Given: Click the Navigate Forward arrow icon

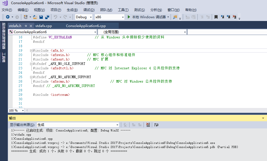Looking at the screenshot, I should click(x=17, y=17).
